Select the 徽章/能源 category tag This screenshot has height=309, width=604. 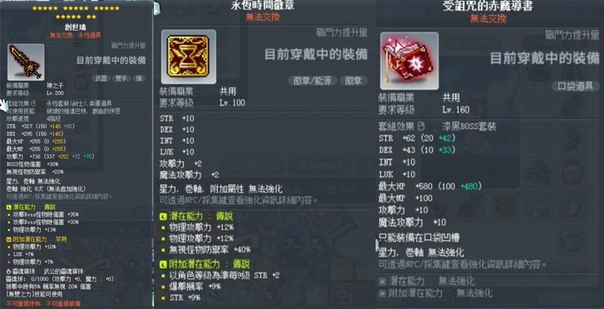tap(313, 81)
